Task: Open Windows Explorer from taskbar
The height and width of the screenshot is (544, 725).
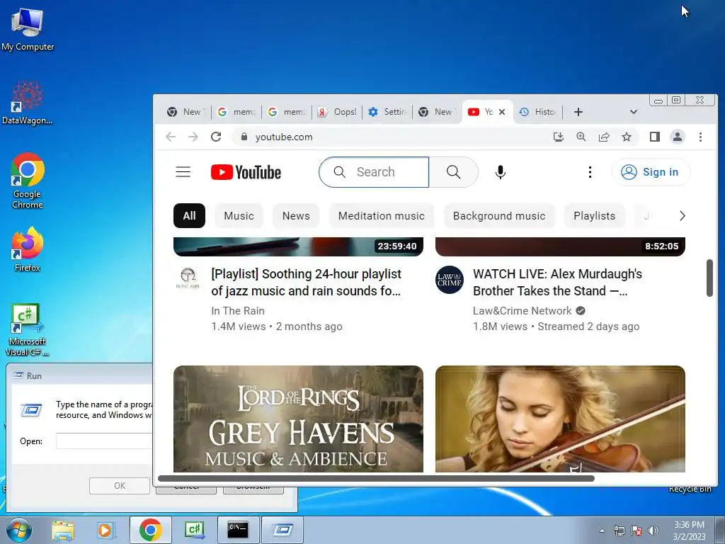Action: tap(63, 530)
